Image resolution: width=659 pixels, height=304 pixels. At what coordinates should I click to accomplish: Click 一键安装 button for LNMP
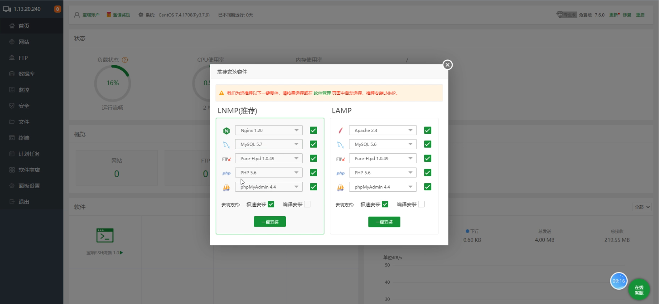click(x=270, y=222)
